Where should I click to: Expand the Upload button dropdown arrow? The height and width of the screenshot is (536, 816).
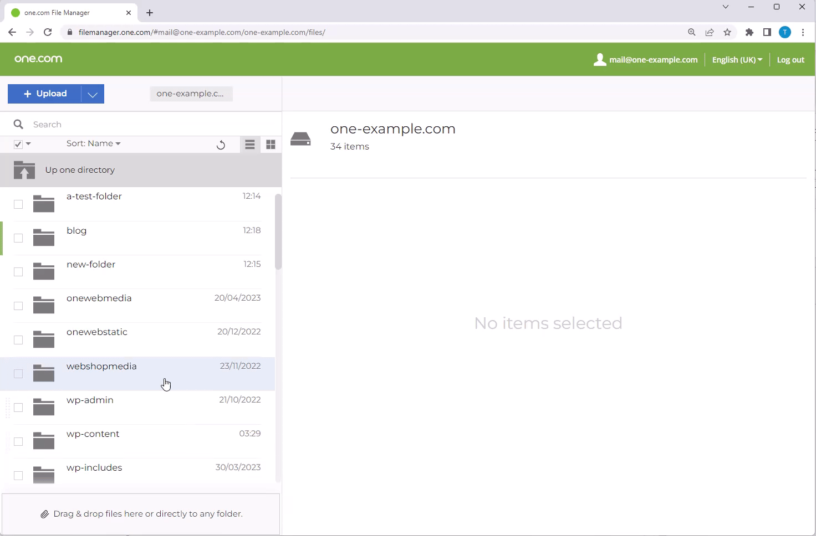click(92, 94)
